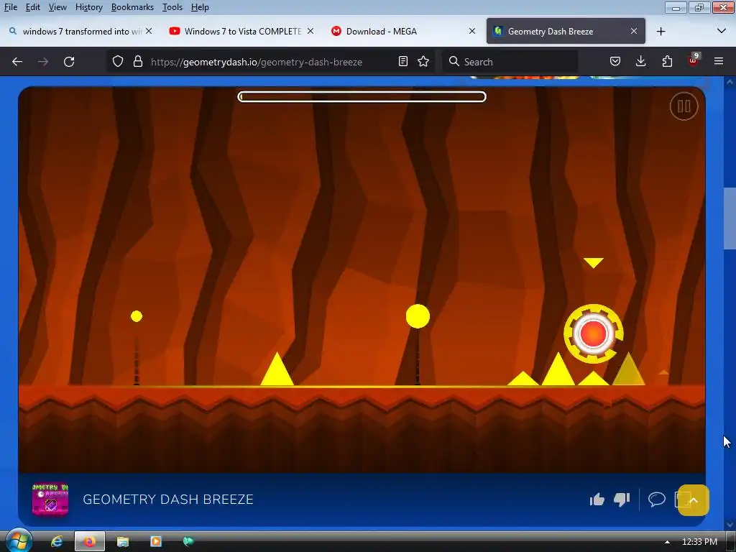Close the Download - MEGA tab

[x=472, y=31]
